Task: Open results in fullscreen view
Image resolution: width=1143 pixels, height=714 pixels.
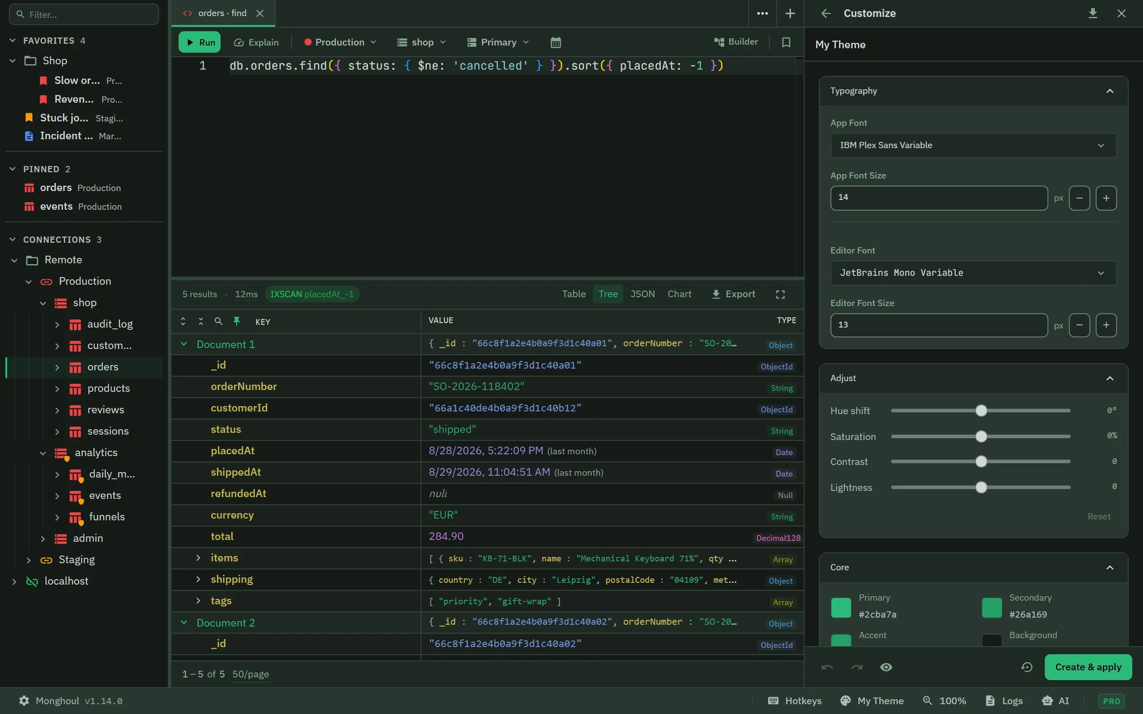Action: point(780,294)
